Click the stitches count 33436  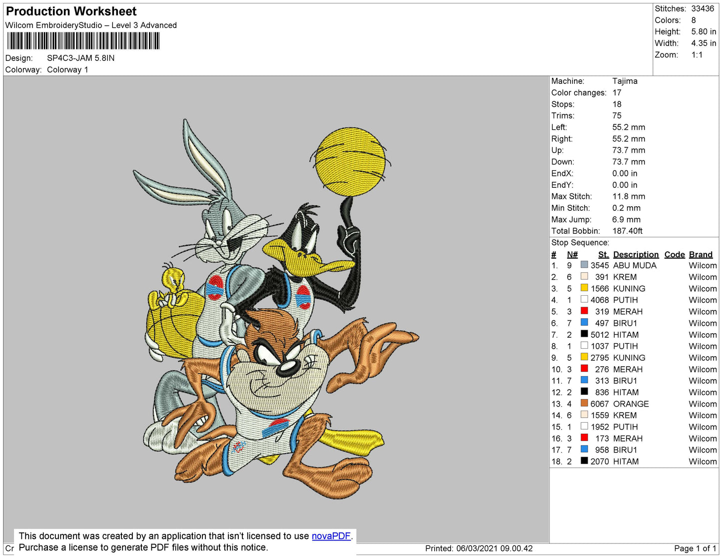(703, 8)
